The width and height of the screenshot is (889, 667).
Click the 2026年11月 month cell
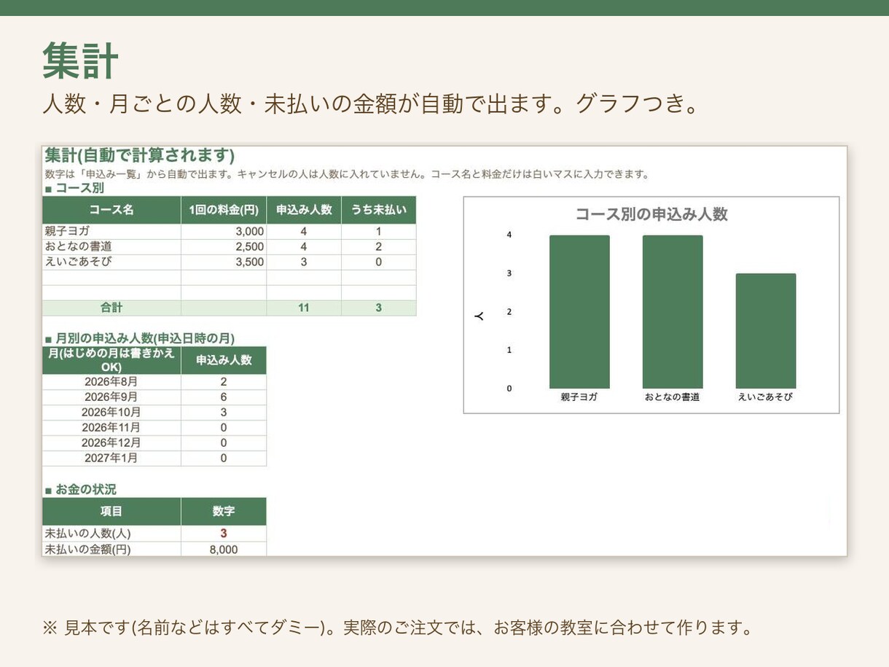(111, 427)
